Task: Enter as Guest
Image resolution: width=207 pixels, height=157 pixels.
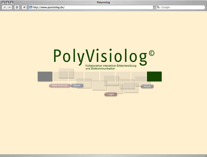Action: (77, 85)
